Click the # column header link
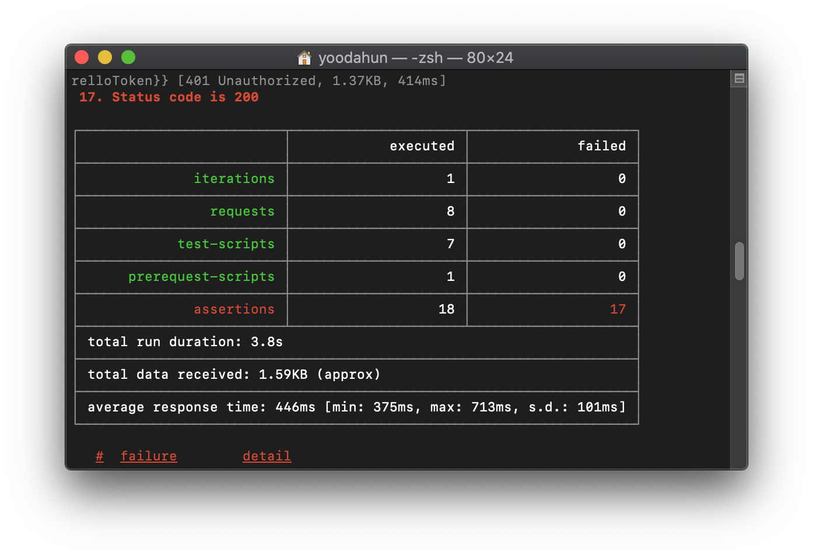The image size is (813, 556). 99,456
